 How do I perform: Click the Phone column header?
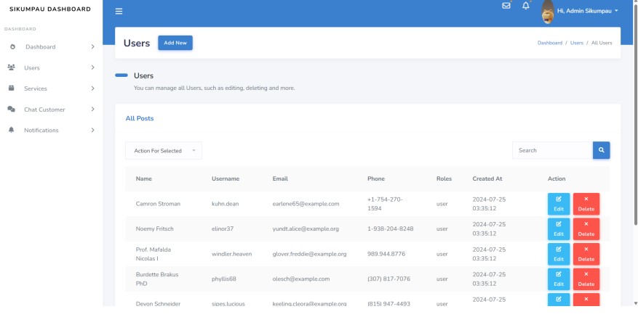(376, 178)
